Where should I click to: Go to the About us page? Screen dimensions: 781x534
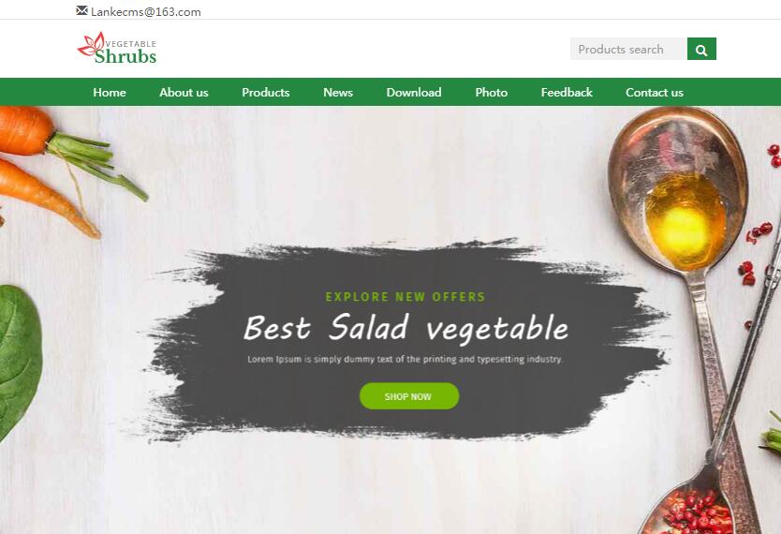(x=184, y=92)
